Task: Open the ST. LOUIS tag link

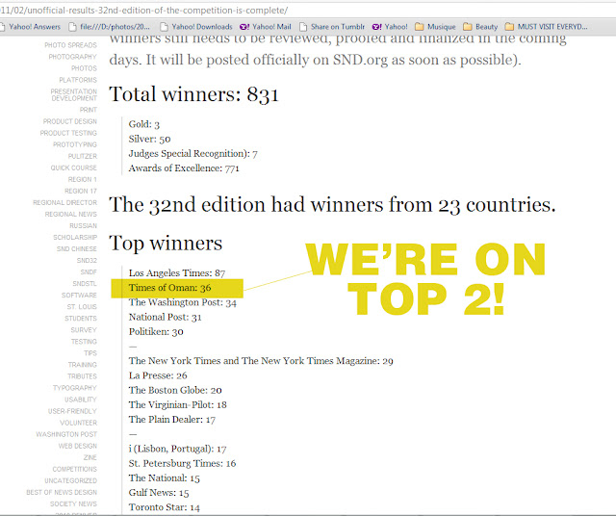Action: click(x=82, y=307)
